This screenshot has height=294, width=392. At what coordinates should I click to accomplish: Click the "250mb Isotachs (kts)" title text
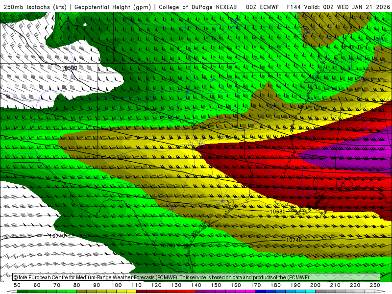click(x=35, y=7)
